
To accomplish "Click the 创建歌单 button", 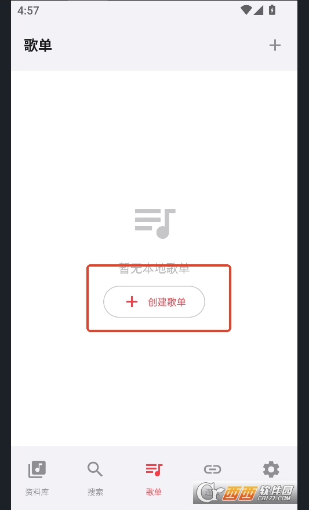I will (x=154, y=302).
